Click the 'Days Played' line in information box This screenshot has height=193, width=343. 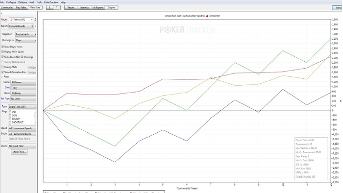[302, 156]
